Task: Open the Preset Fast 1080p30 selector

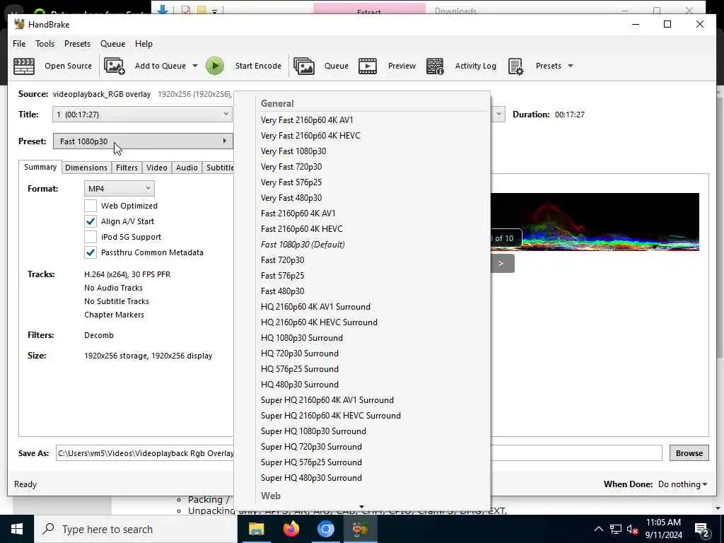Action: tap(143, 141)
